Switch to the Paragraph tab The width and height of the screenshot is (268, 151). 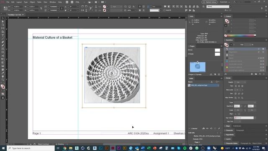[x=240, y=130]
